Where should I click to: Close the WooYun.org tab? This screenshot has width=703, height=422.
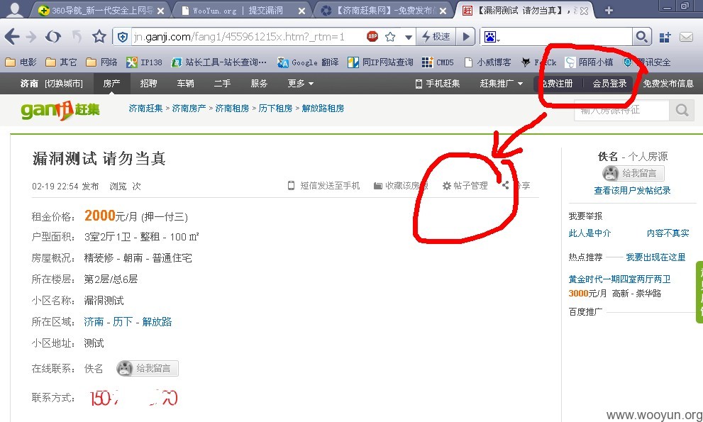coord(301,11)
